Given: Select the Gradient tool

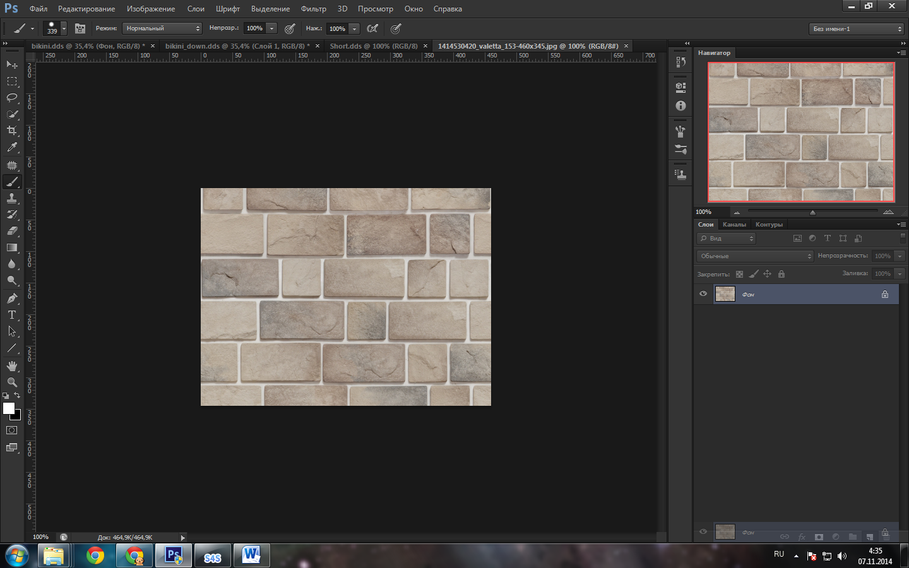Looking at the screenshot, I should [12, 247].
